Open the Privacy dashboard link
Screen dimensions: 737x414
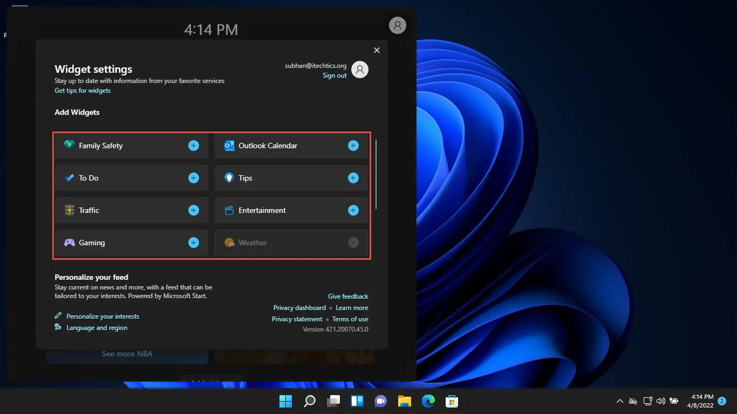pyautogui.click(x=299, y=308)
